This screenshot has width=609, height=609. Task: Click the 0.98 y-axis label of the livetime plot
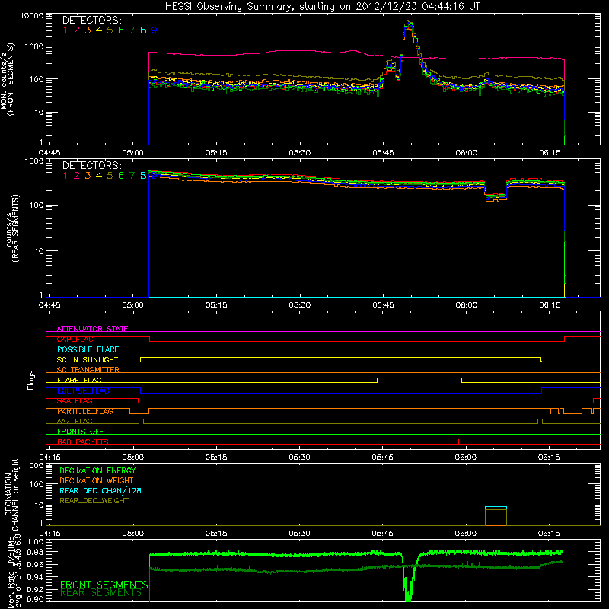(x=35, y=552)
